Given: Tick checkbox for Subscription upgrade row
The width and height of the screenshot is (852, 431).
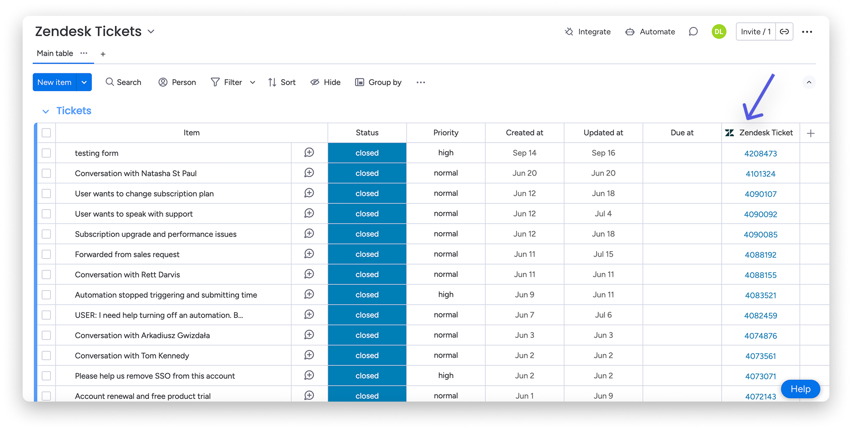Looking at the screenshot, I should click(46, 234).
